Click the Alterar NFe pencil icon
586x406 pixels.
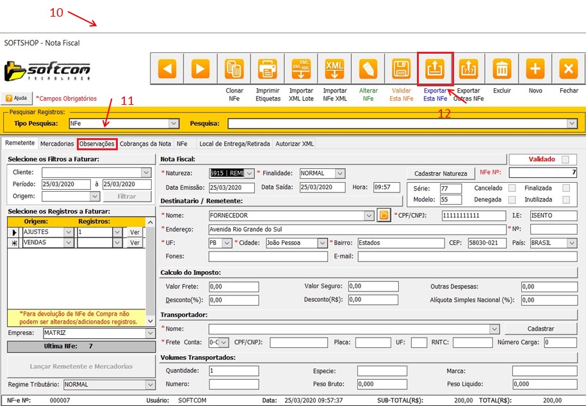coord(368,68)
